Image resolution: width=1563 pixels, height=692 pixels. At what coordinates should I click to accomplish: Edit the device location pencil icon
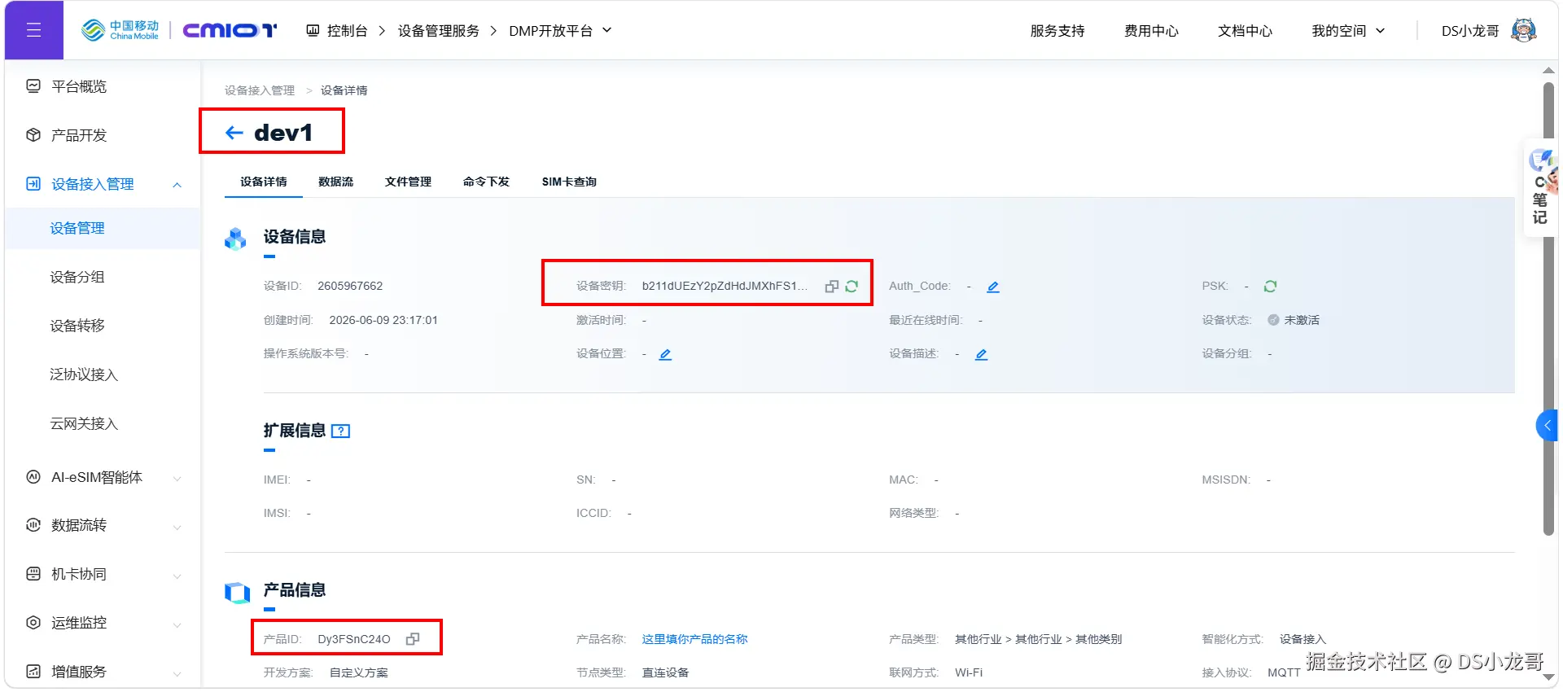tap(665, 354)
